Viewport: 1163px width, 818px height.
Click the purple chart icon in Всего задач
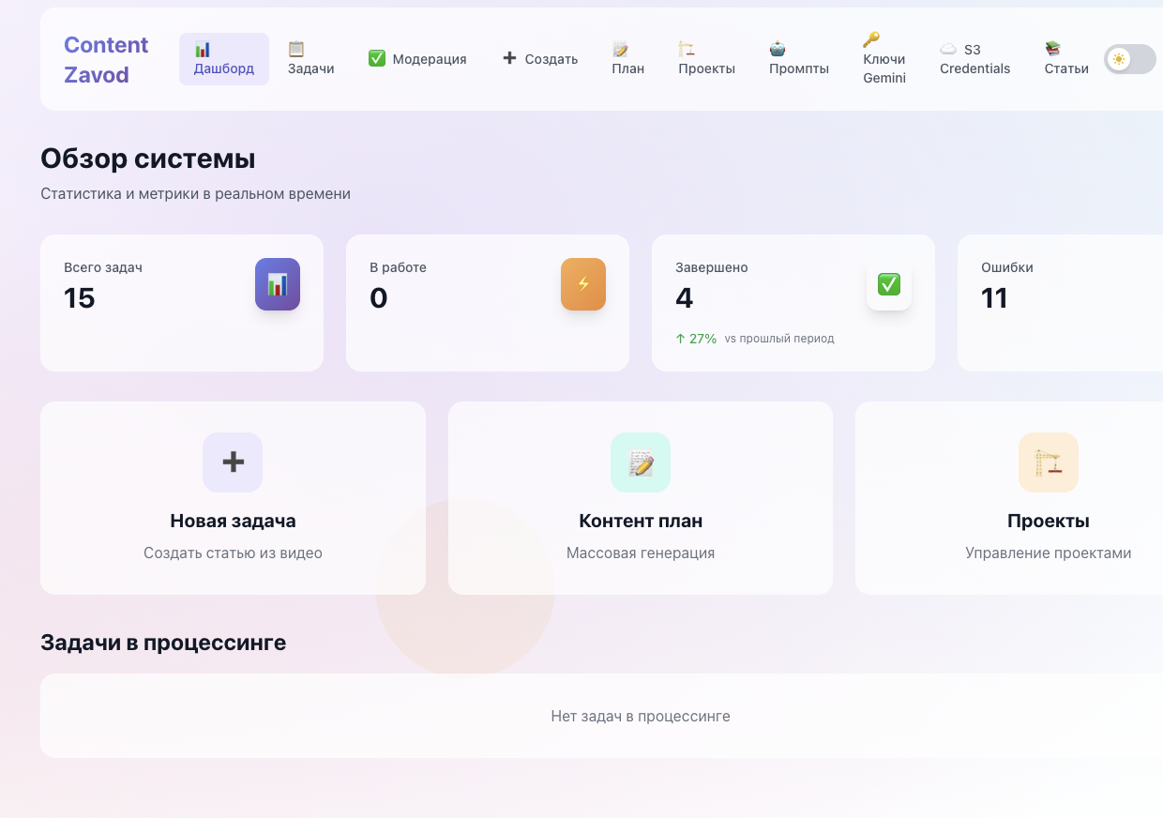278,284
